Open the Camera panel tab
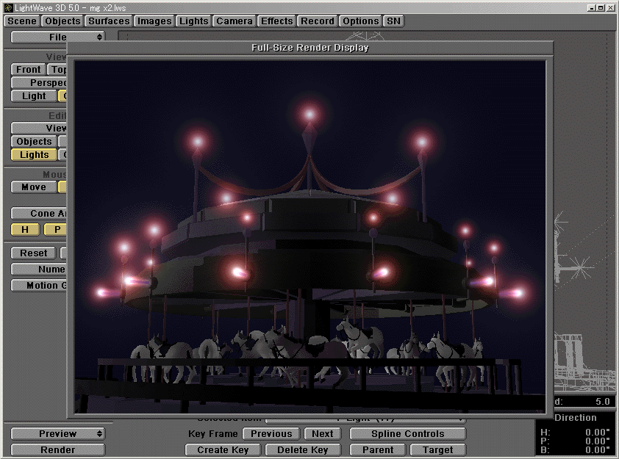 (235, 21)
